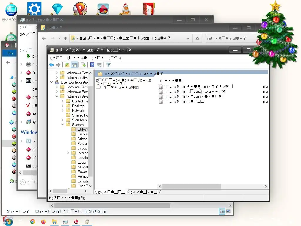Switch to details view icon at bottom right
Image resolution: width=301 pixels, height=226 pixels.
pos(222,211)
